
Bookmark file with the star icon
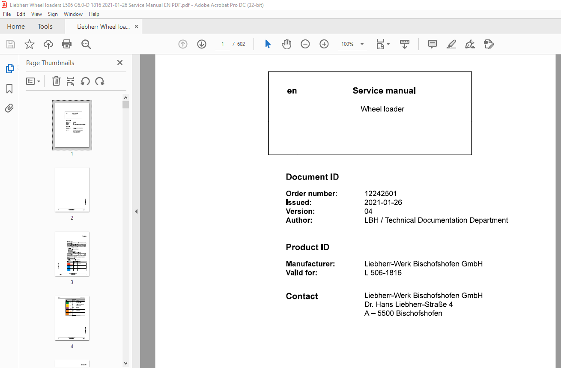click(x=30, y=44)
